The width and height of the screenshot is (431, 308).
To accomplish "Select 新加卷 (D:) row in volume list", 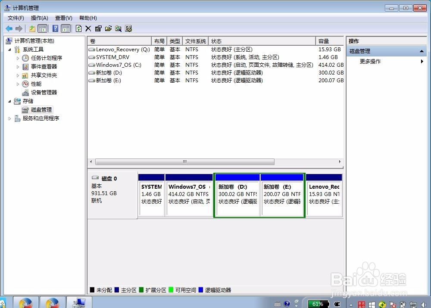I will (216, 72).
